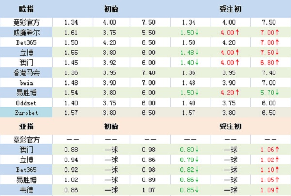The width and height of the screenshot is (291, 196).
Task: Click red 7.50↓ in the 立博 row
Action: click(270, 53)
